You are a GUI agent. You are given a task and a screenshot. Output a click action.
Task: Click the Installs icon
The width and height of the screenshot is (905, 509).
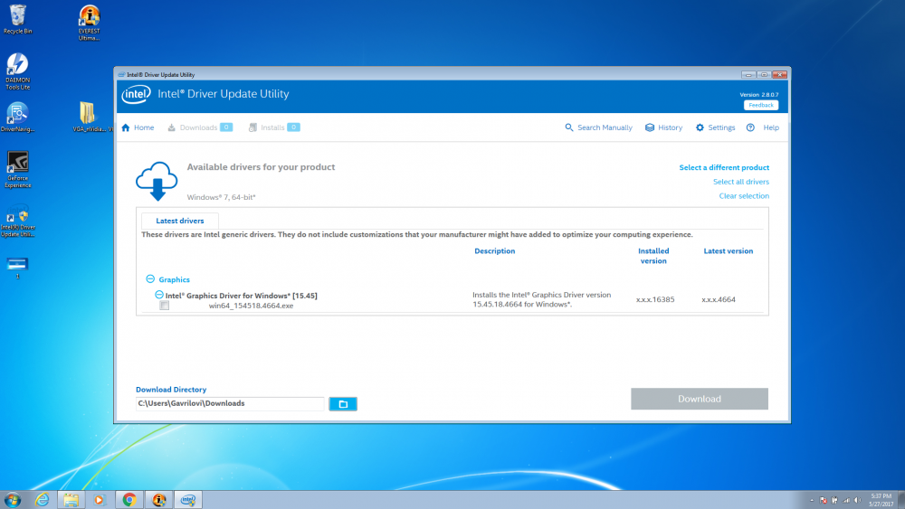[x=252, y=127]
